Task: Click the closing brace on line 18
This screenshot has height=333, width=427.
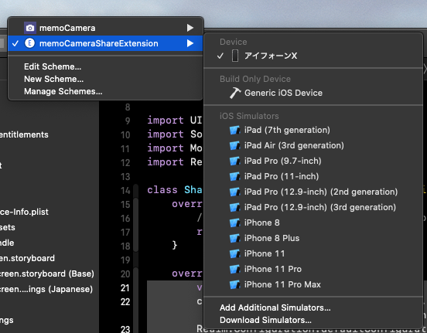Action: tap(175, 245)
